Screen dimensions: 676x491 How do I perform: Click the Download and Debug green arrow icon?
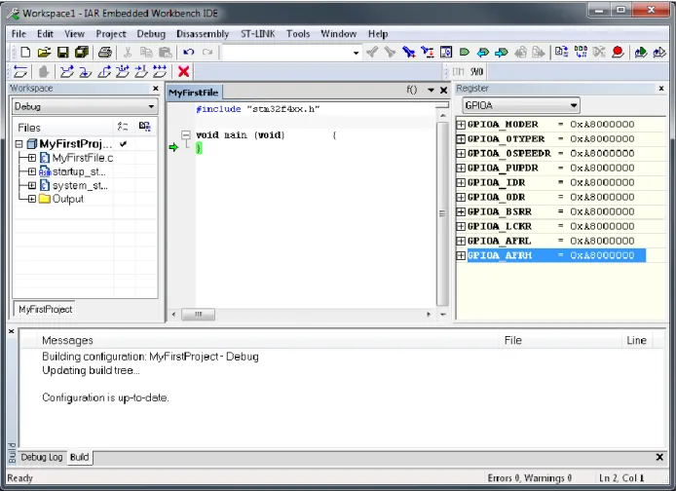641,53
